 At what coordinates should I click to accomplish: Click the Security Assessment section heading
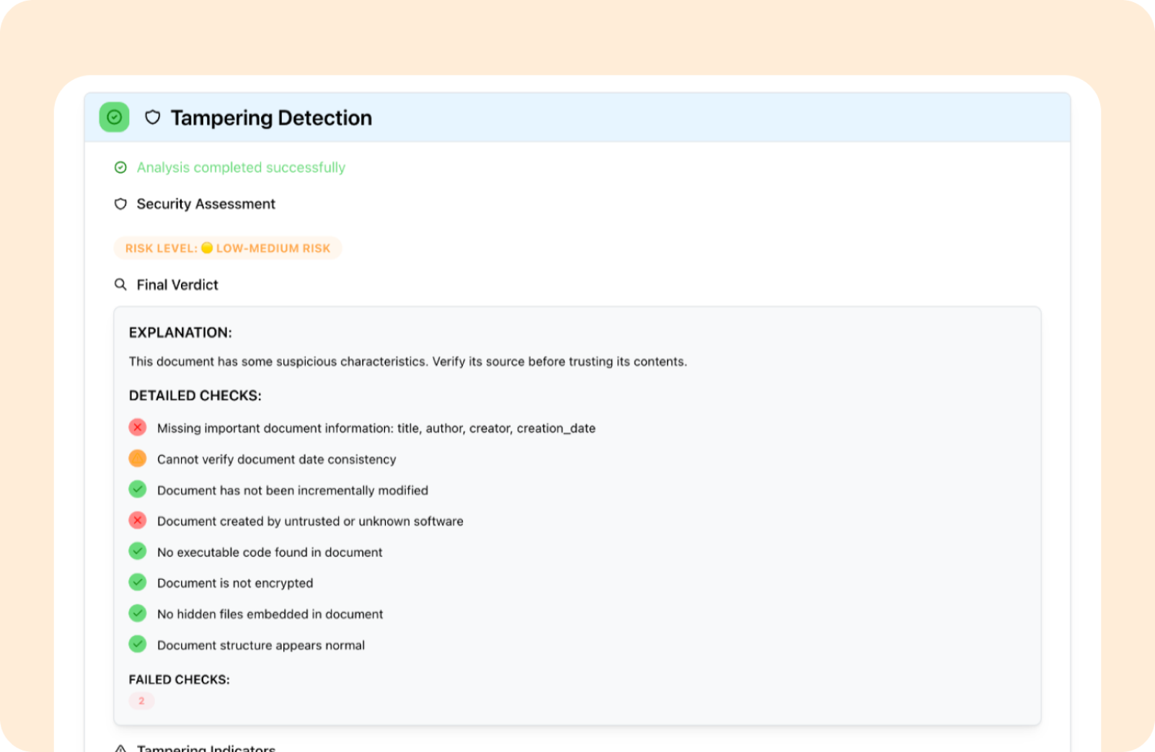(205, 205)
